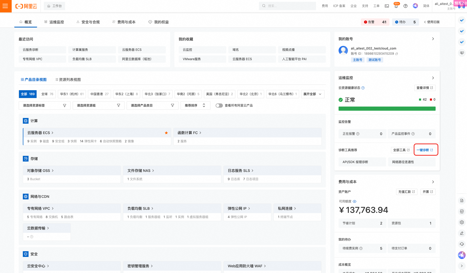Open the help question mark icon
This screenshot has height=273, width=467.
point(406,6)
